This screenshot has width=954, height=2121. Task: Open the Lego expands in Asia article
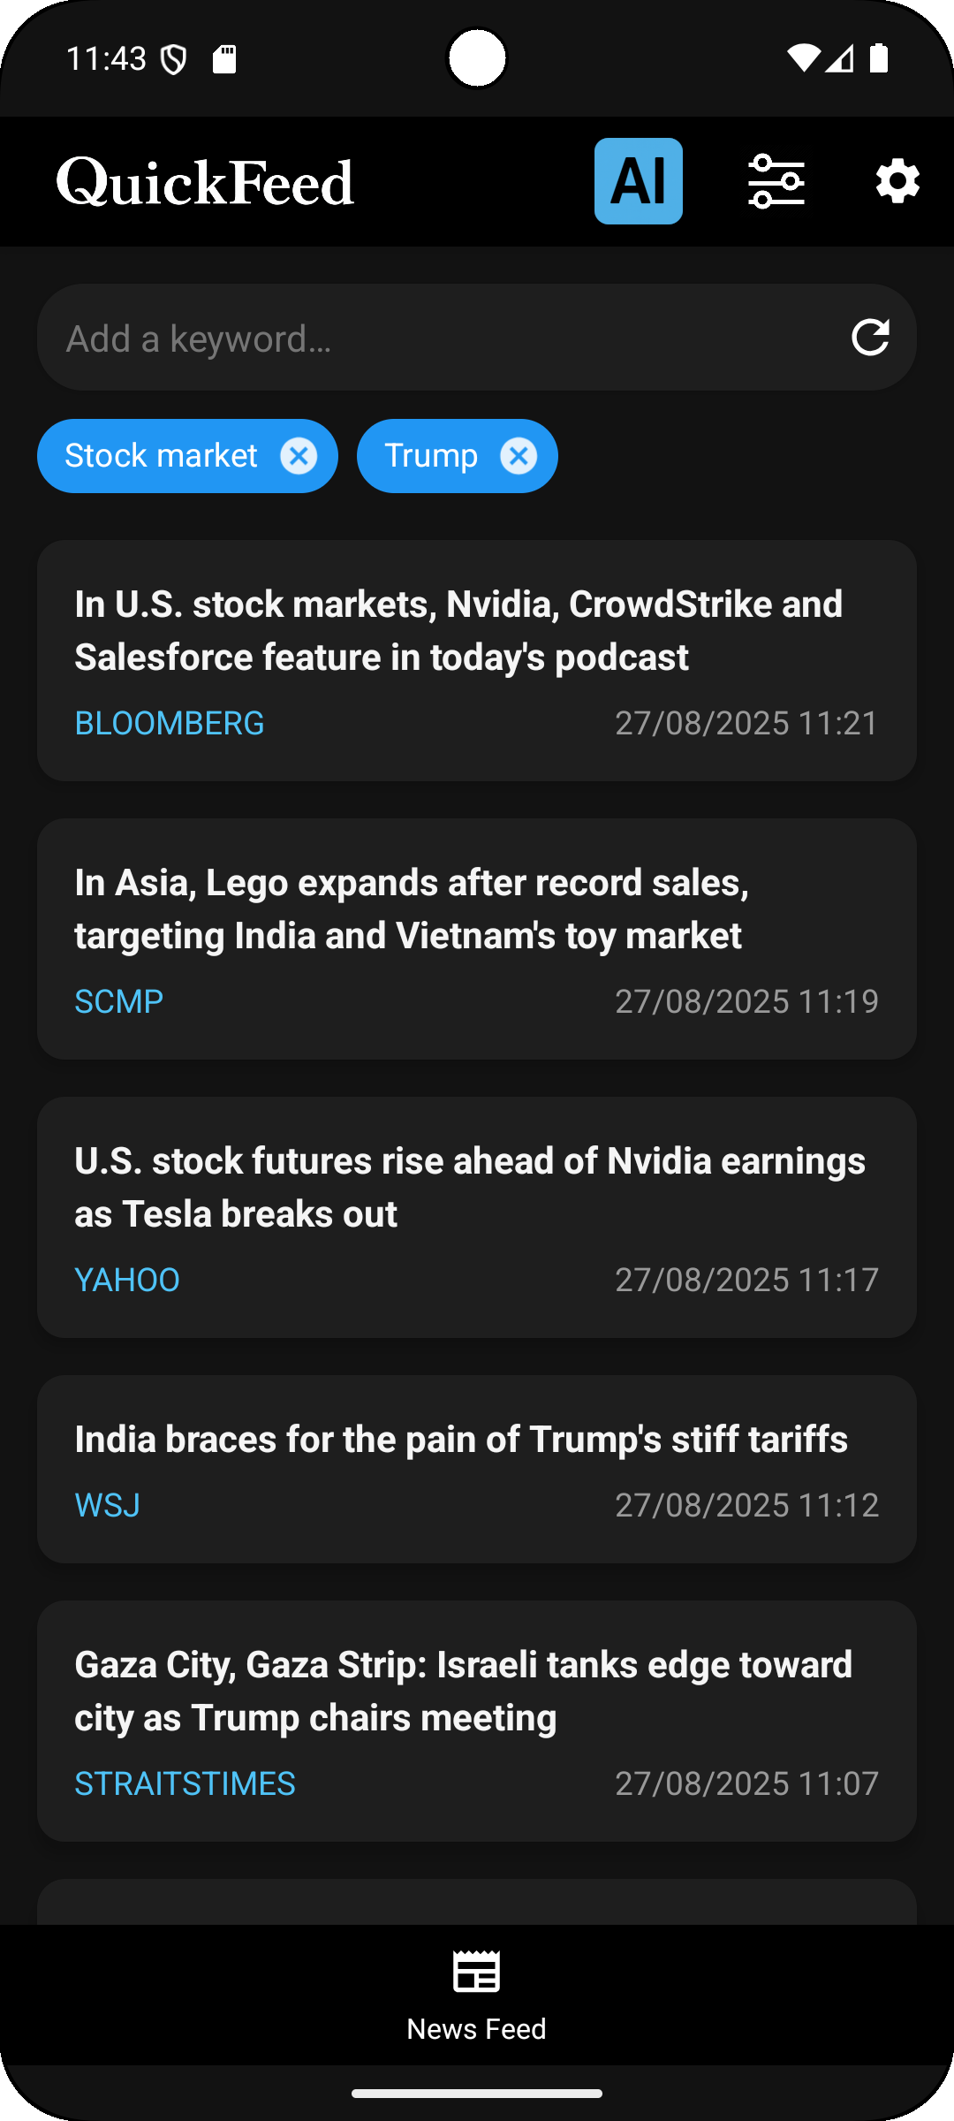coord(477,939)
